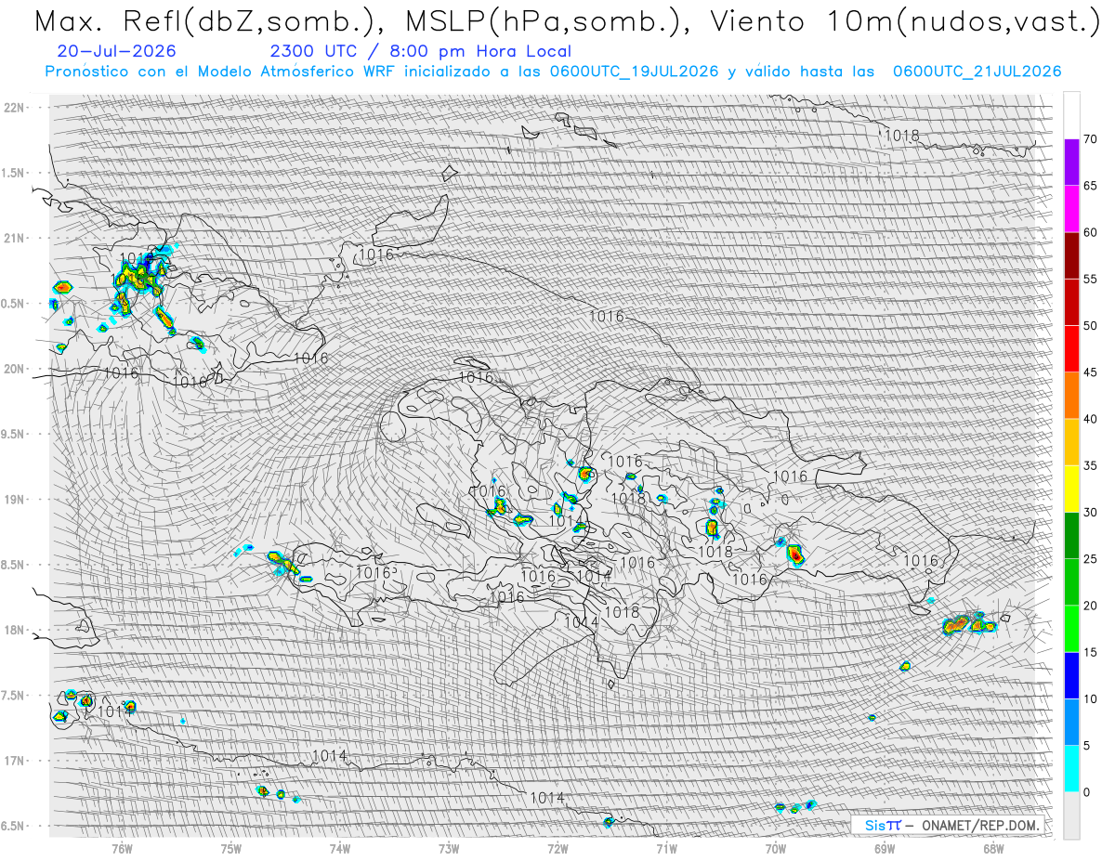Click the '45' value on the color scale
The width and height of the screenshot is (1115, 861).
(1090, 372)
